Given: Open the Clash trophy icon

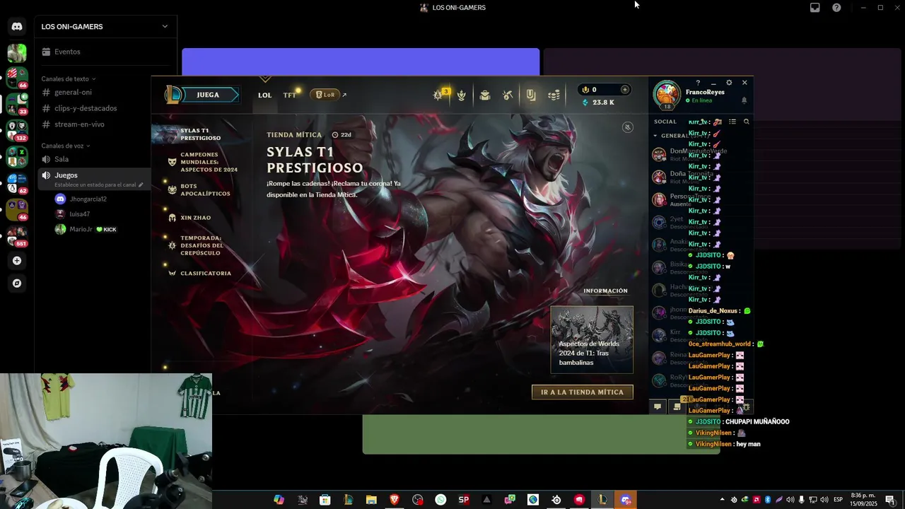Looking at the screenshot, I should point(462,95).
